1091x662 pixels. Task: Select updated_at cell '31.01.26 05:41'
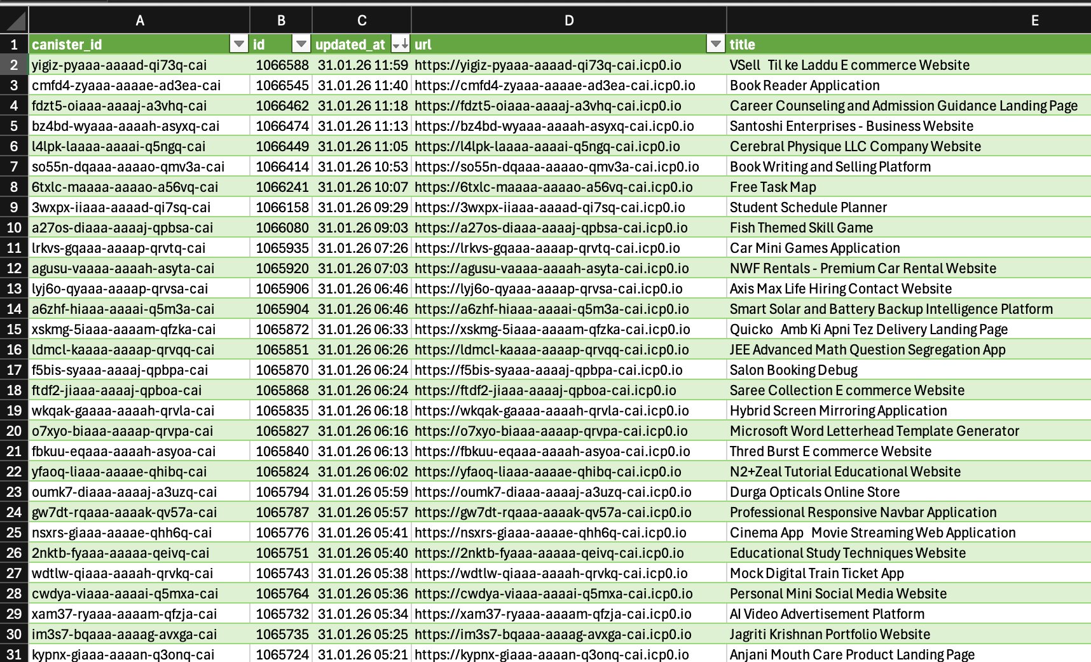pos(362,532)
